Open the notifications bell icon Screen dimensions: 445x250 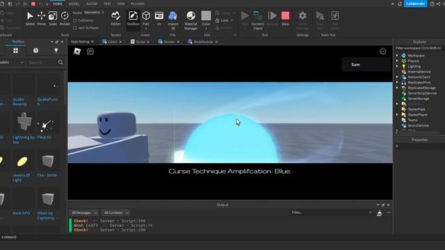(x=400, y=3)
